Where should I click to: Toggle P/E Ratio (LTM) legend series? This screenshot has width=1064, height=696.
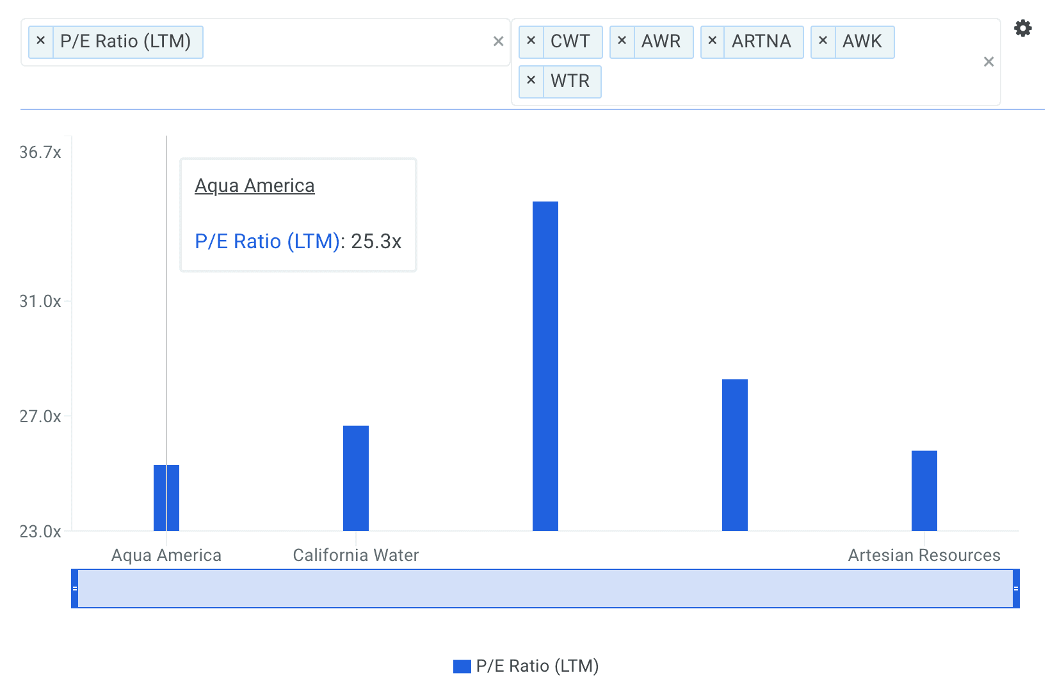click(x=526, y=666)
